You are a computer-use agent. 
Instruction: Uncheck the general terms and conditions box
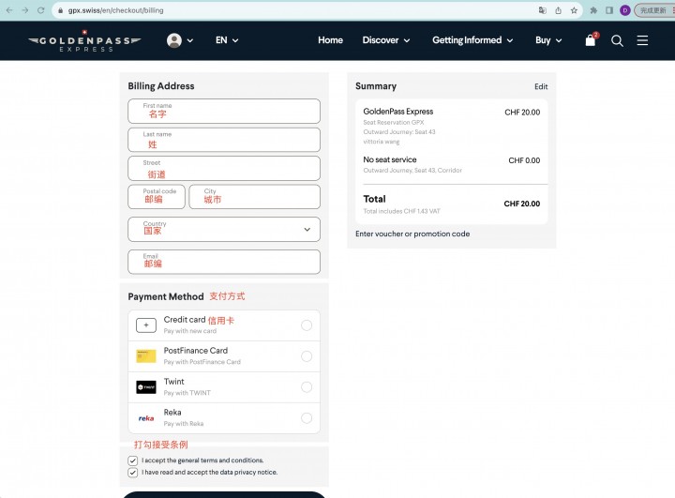pyautogui.click(x=133, y=460)
